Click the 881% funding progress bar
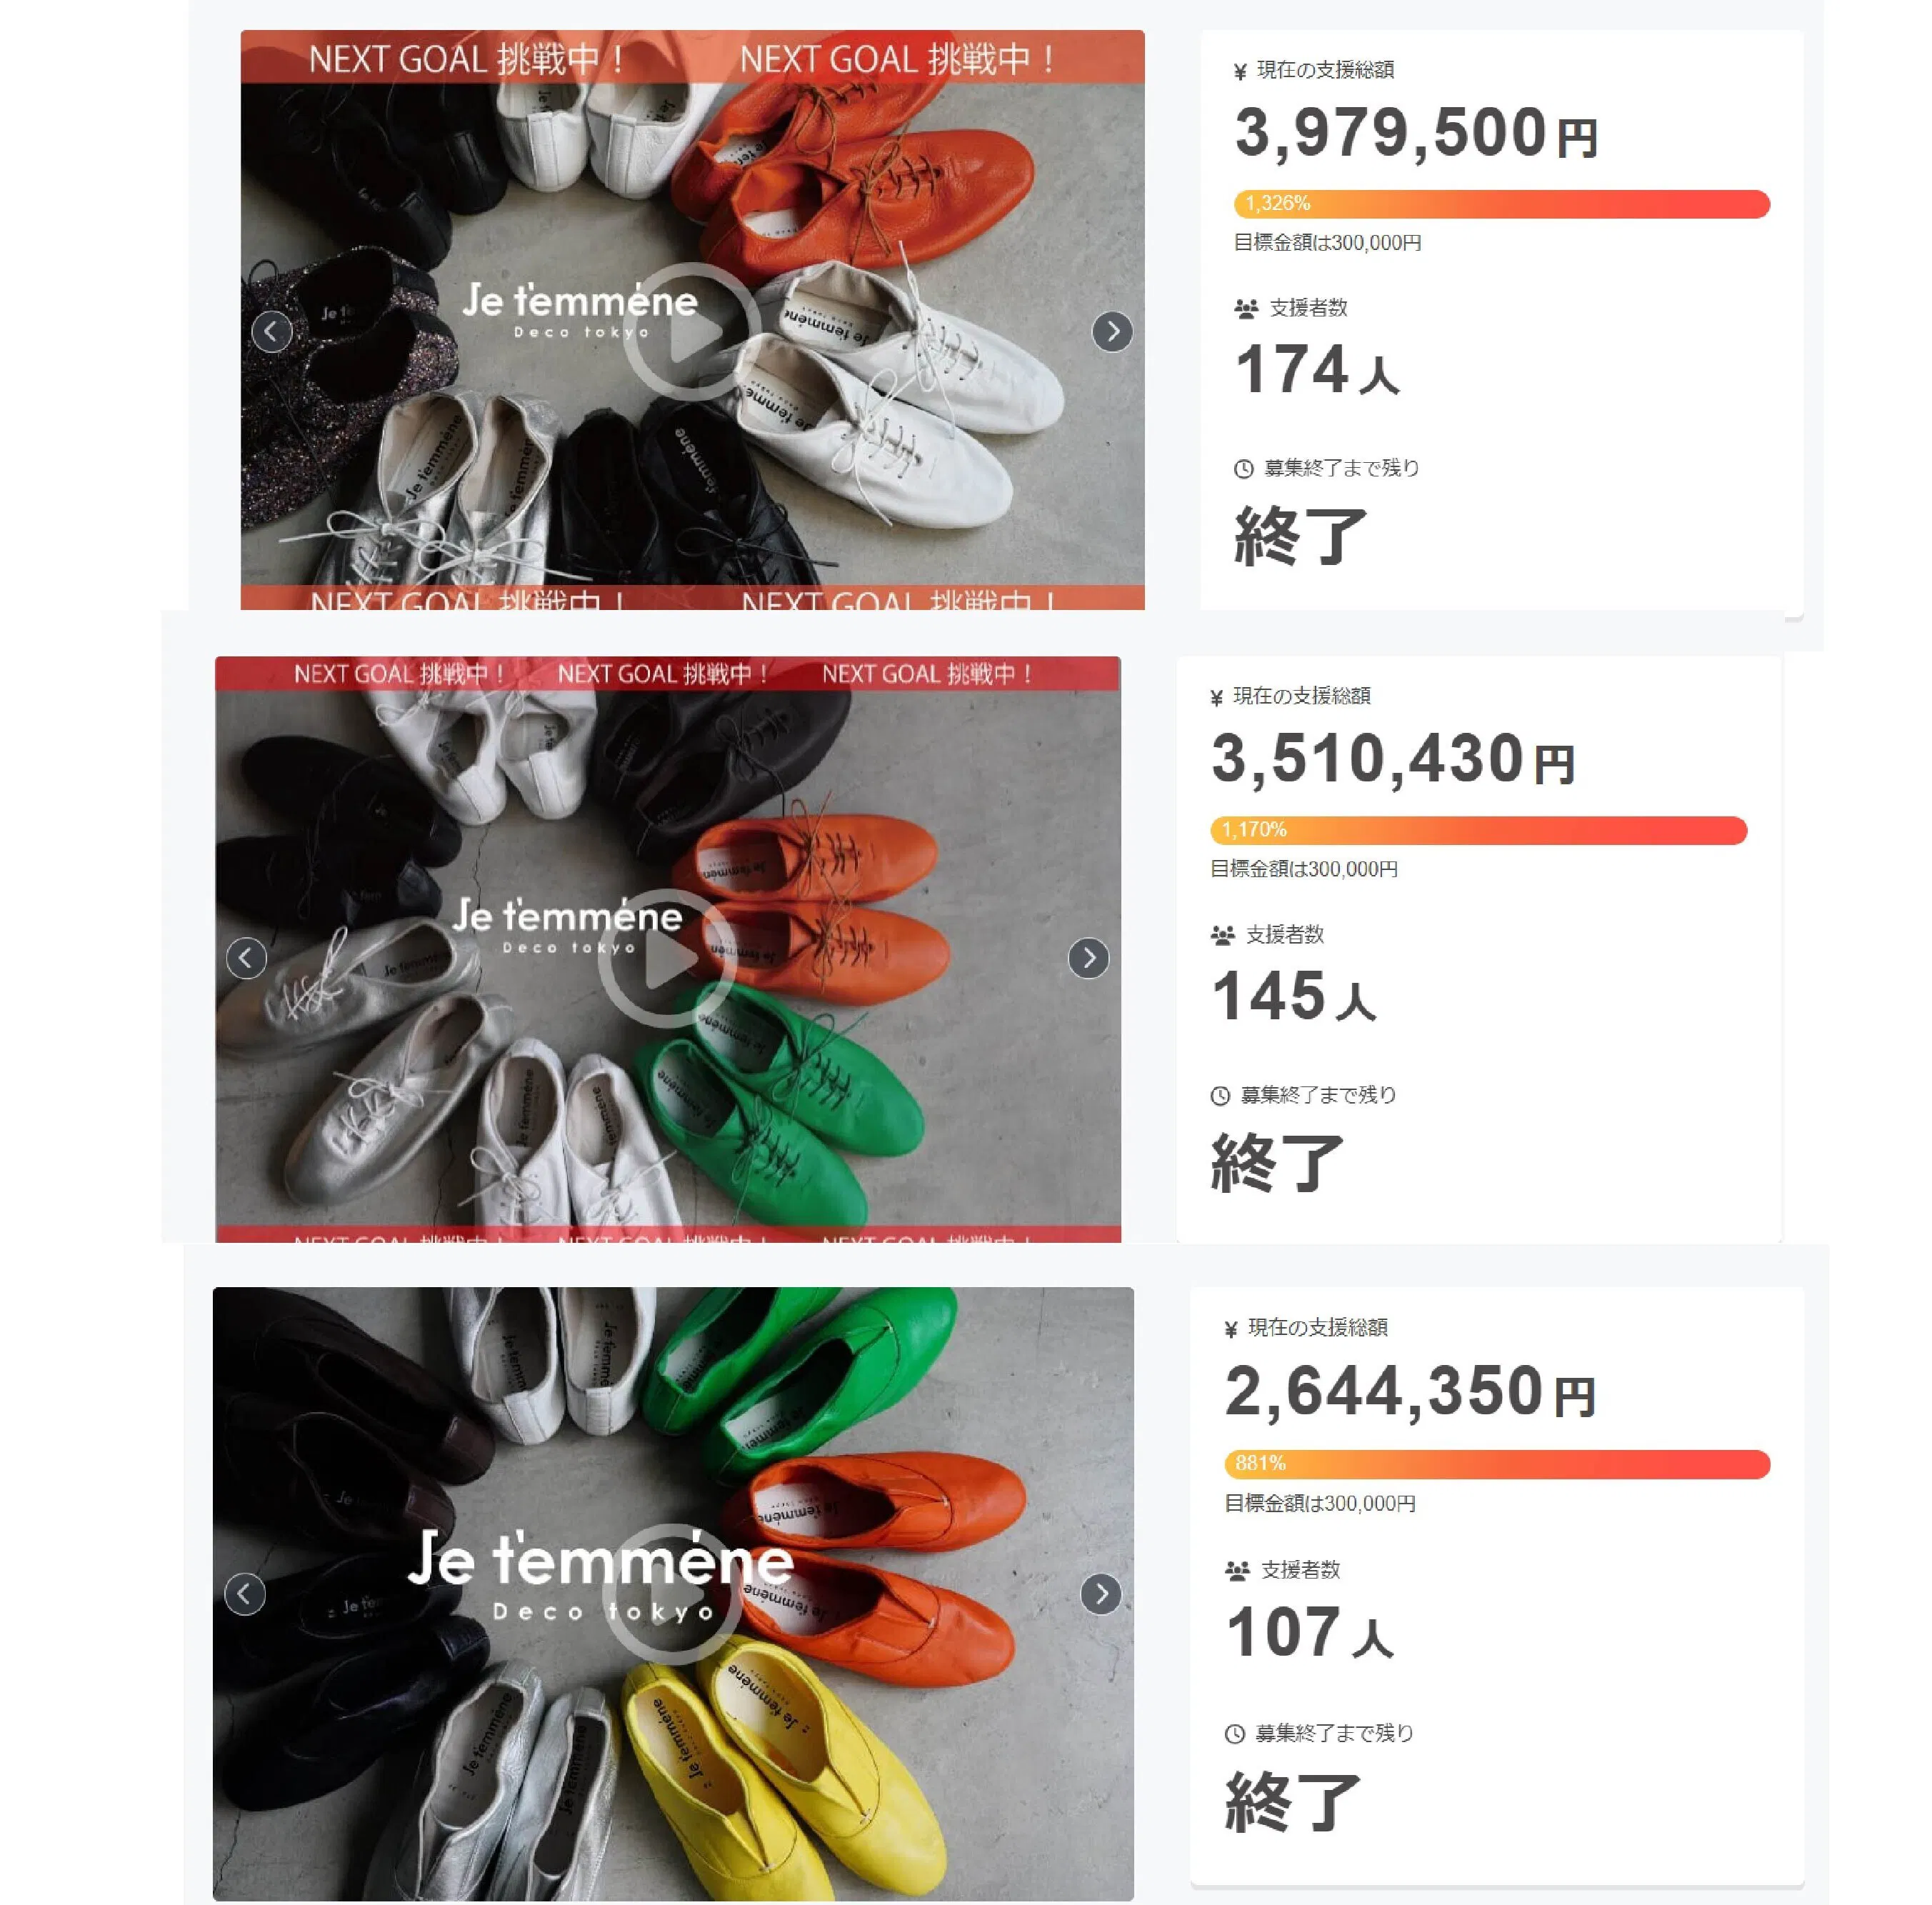The height and width of the screenshot is (1905, 1932). pos(1497,1464)
